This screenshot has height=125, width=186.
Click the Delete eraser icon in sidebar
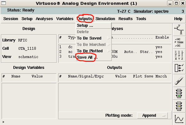tap(179, 81)
